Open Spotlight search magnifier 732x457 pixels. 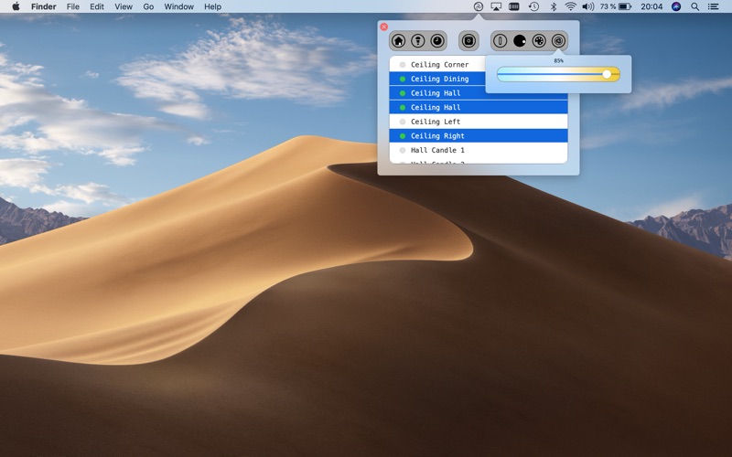click(695, 6)
